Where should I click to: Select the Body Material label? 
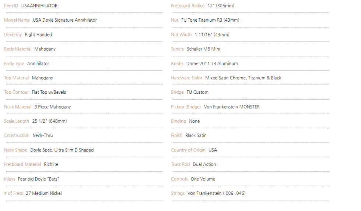point(18,49)
